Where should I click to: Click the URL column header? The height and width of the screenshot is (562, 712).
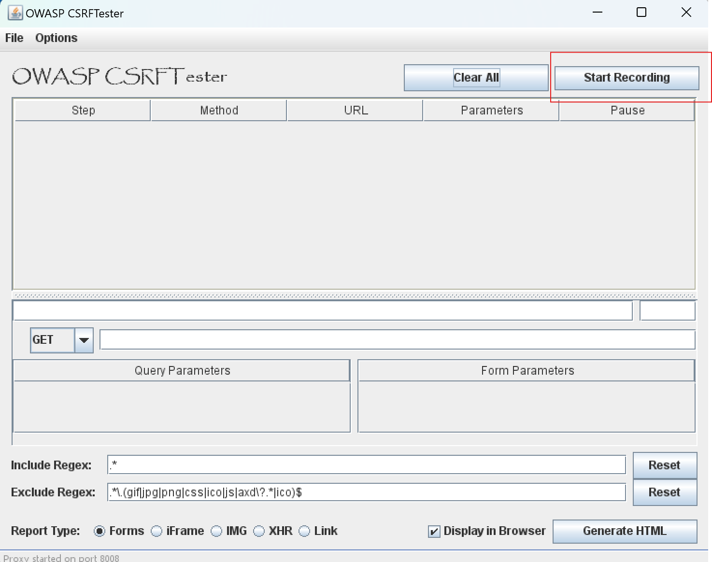coord(356,111)
